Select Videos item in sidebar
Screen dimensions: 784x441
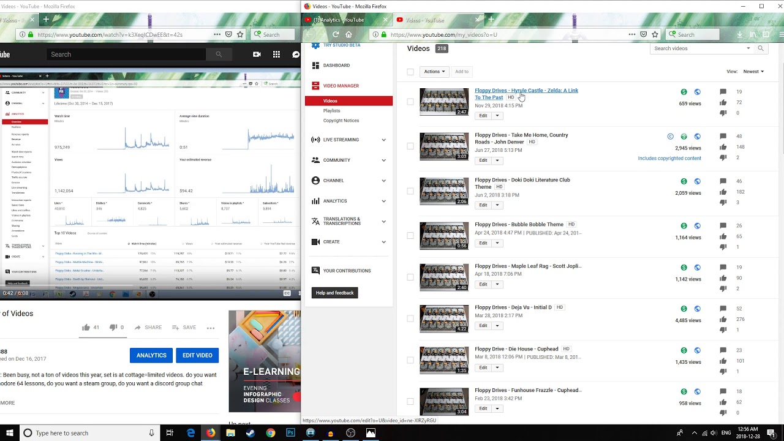(349, 101)
